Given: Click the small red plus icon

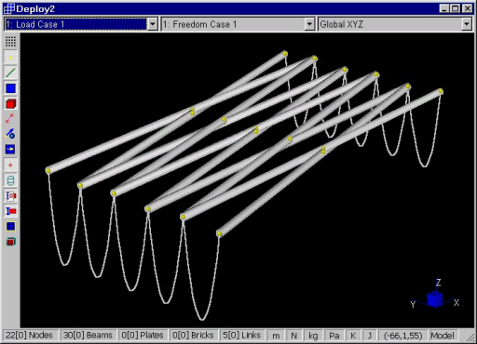Looking at the screenshot, I should (10, 165).
